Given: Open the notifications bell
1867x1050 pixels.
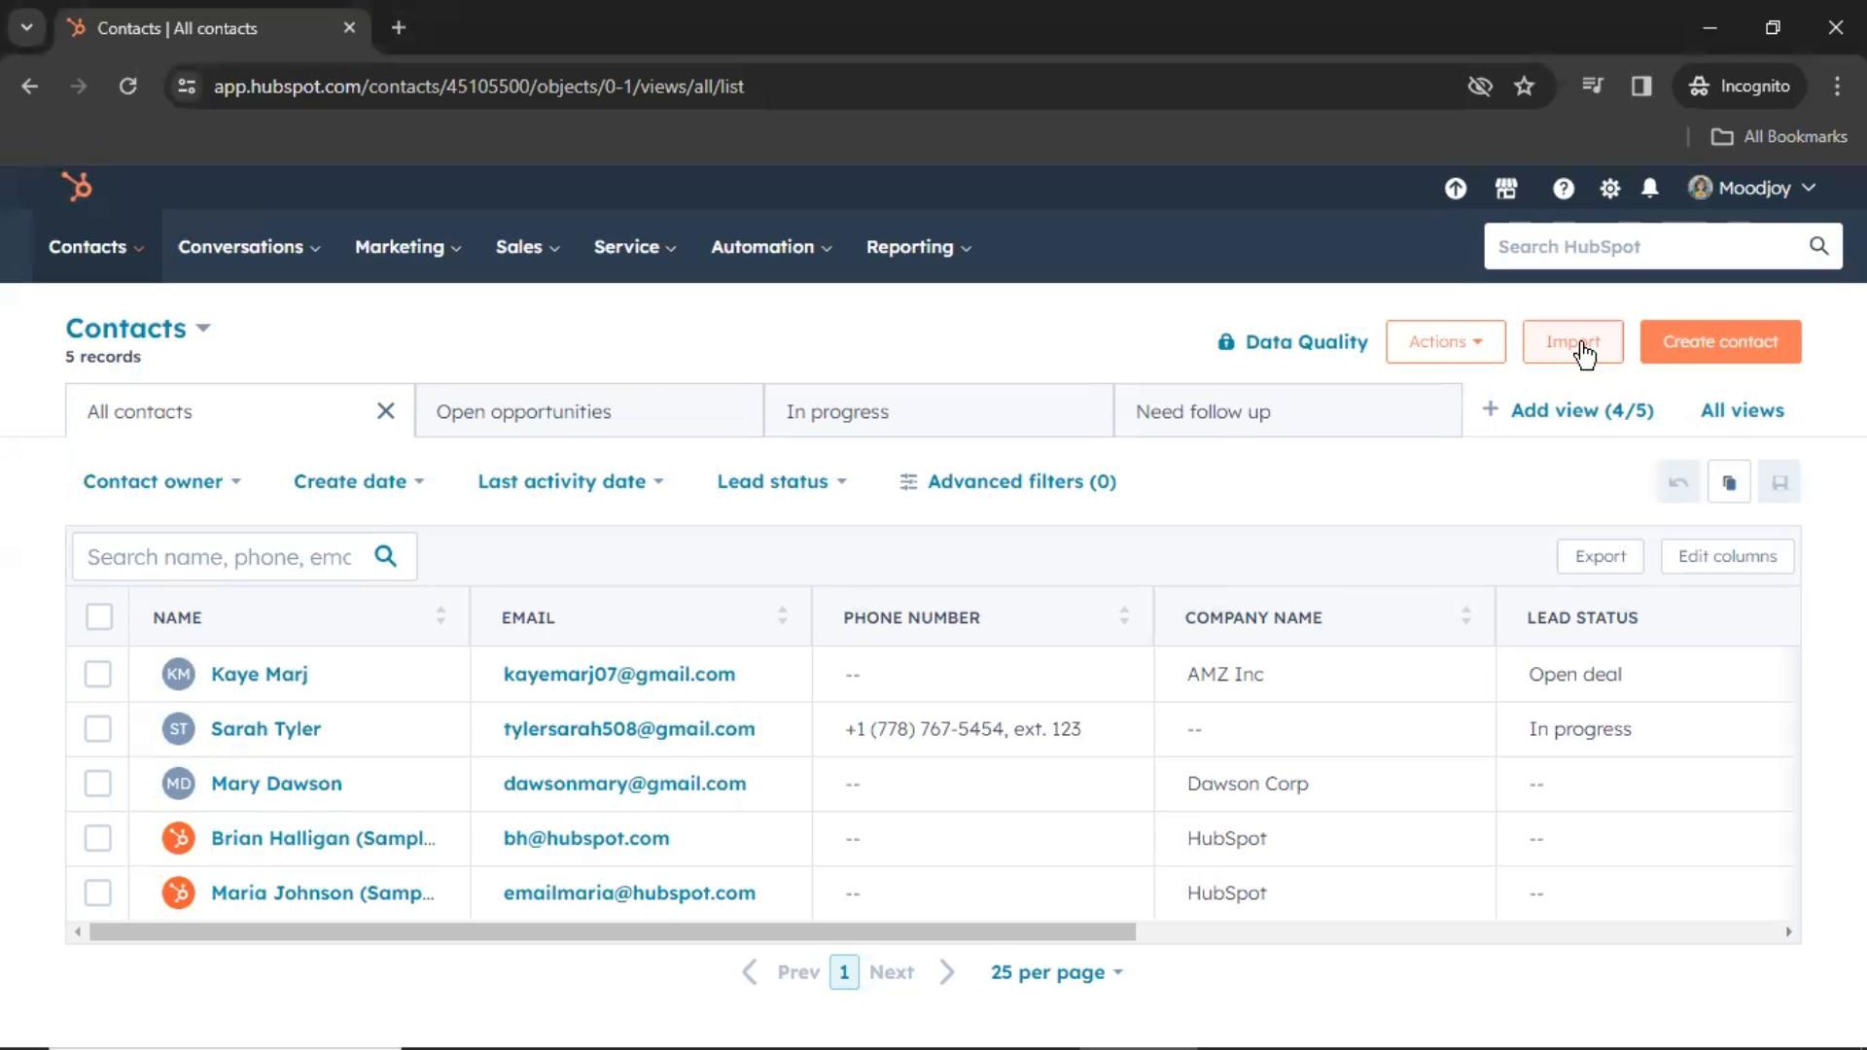Looking at the screenshot, I should [x=1650, y=189].
